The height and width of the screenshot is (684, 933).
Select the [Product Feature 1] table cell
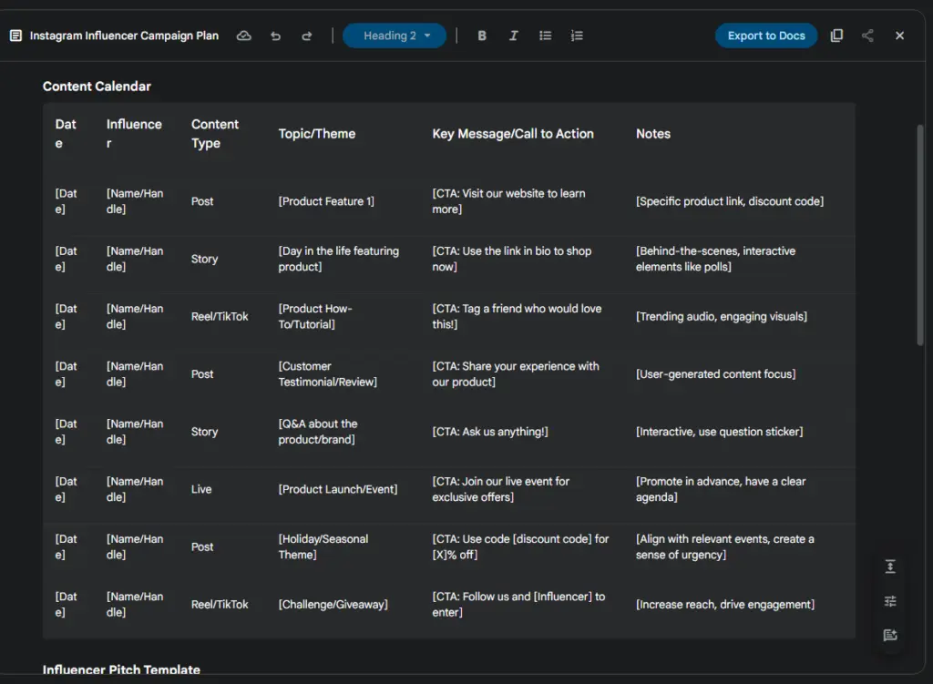326,201
